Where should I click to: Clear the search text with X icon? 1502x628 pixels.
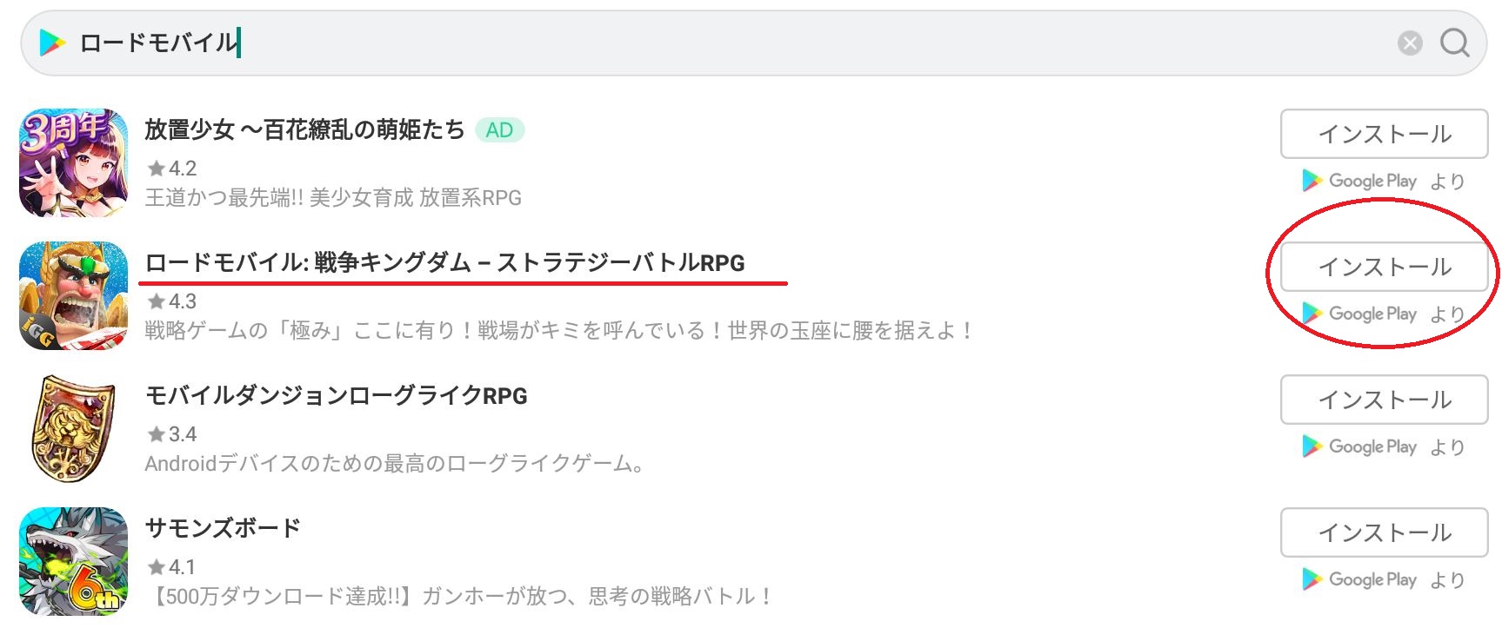click(x=1410, y=43)
